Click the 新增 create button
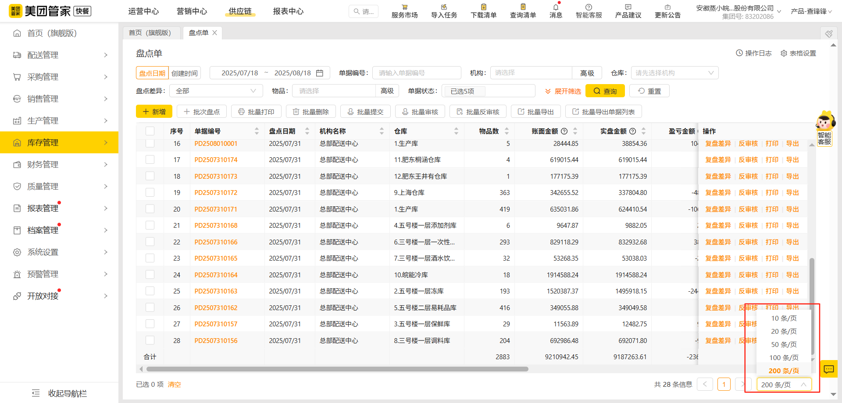Image resolution: width=842 pixels, height=403 pixels. (x=154, y=111)
